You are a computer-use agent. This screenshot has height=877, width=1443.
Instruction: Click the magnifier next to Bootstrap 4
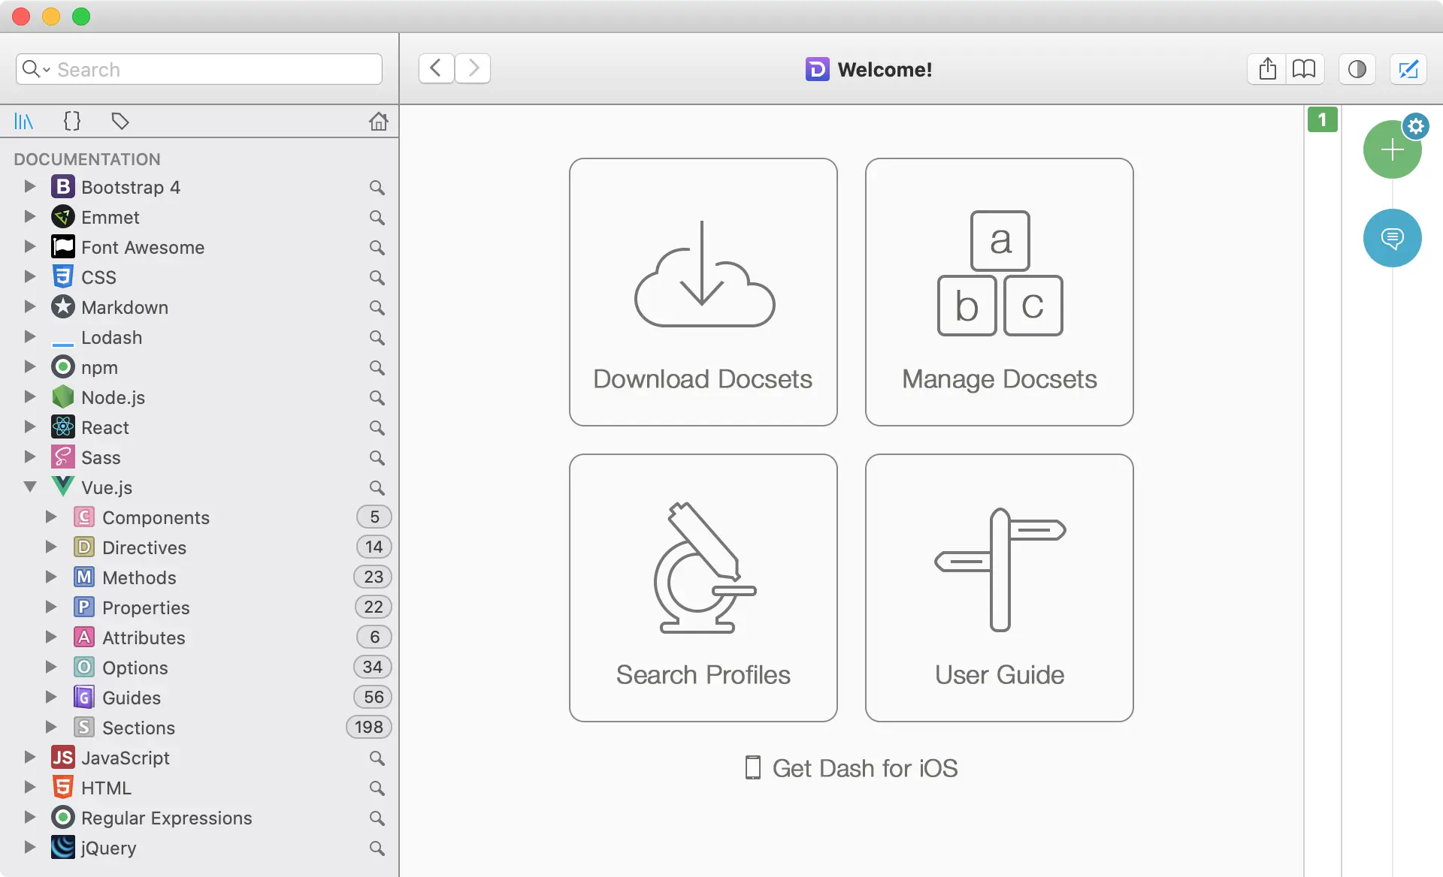377,187
